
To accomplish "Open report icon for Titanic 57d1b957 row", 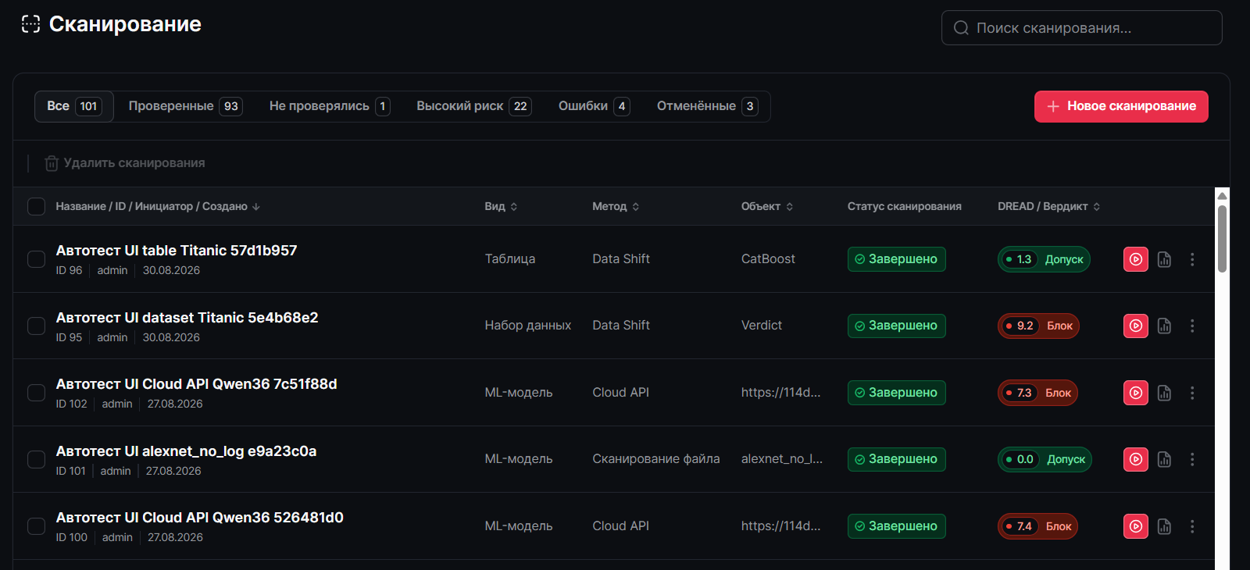I will click(1164, 259).
